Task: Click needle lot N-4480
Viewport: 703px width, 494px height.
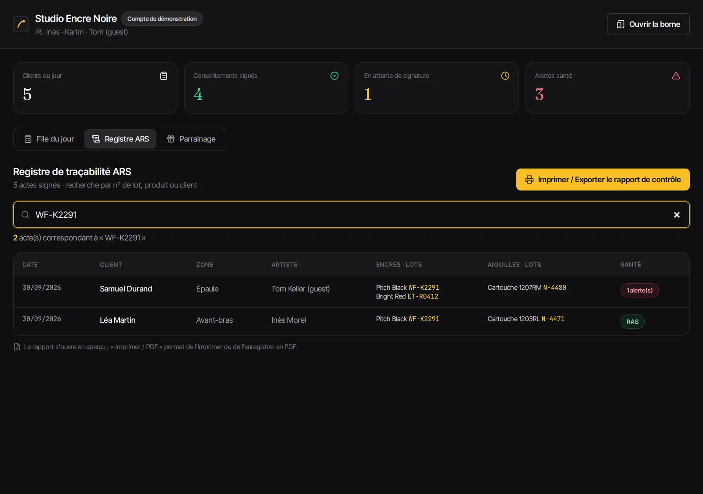Action: click(x=554, y=288)
